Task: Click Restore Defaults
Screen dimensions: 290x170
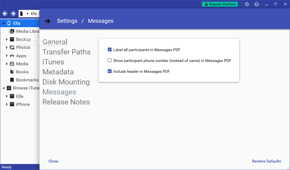Action: tap(267, 161)
